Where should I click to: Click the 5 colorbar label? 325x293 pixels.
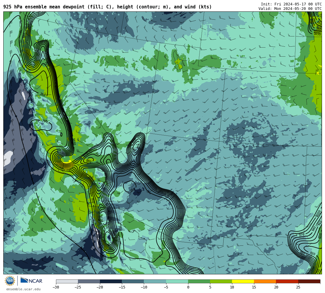[210, 287]
